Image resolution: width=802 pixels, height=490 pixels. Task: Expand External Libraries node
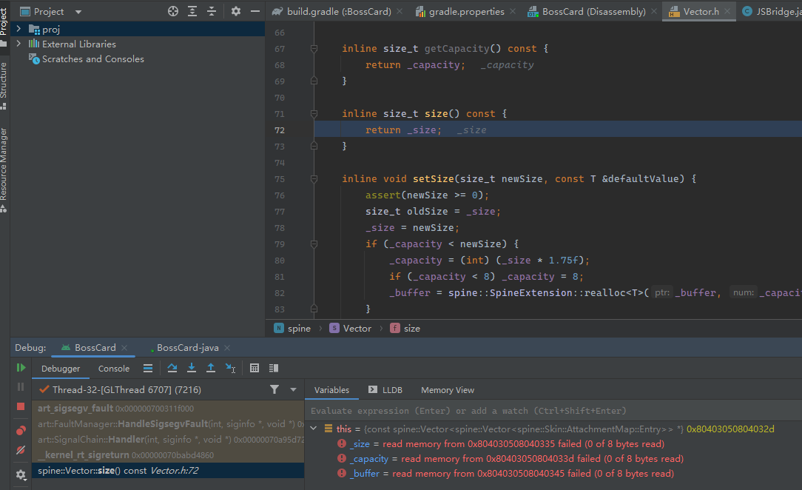18,44
